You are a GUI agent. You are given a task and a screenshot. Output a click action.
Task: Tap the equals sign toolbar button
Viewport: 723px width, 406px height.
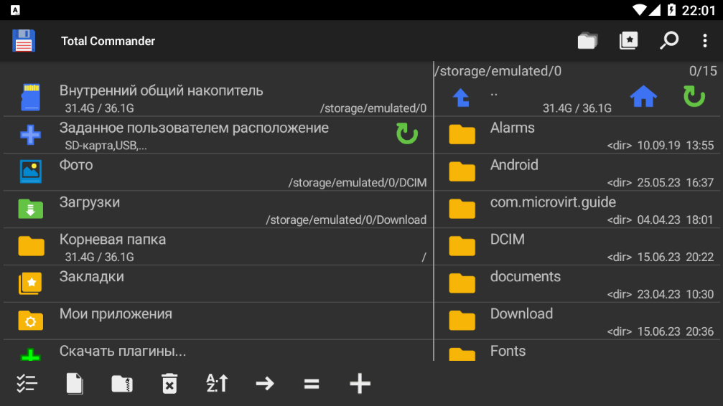[x=312, y=384]
